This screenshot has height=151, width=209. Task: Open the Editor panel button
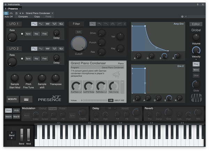point(196,24)
